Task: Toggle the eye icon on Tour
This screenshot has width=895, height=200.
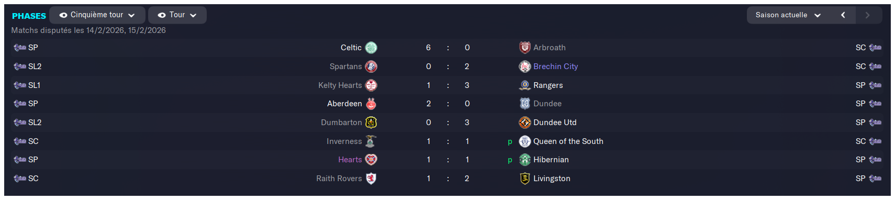Action: tap(162, 15)
